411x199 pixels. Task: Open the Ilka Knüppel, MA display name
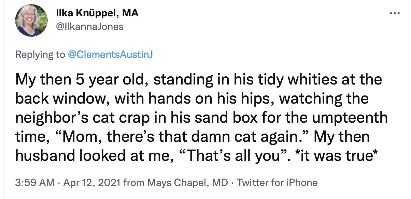[x=97, y=13]
